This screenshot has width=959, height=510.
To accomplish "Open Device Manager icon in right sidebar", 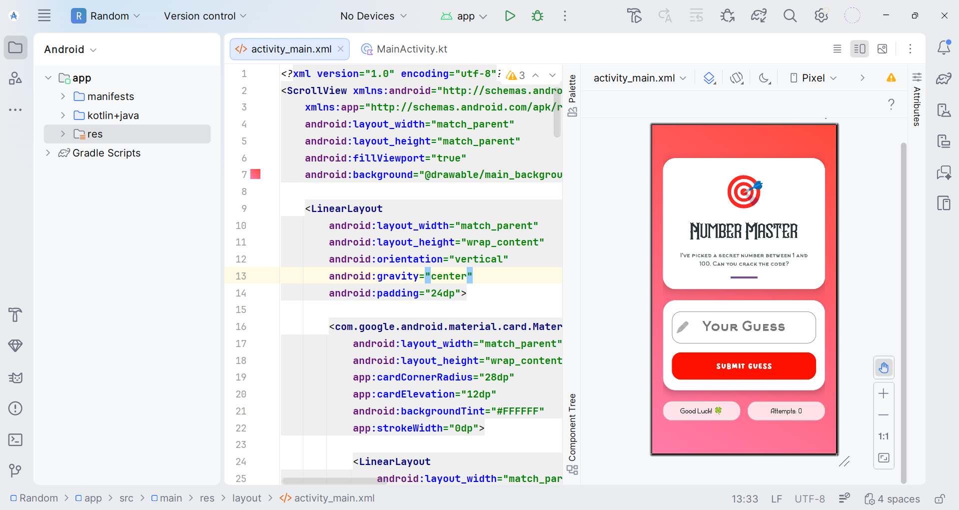I will [x=944, y=110].
